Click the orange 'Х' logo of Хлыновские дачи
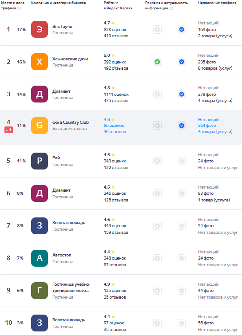 (x=40, y=62)
